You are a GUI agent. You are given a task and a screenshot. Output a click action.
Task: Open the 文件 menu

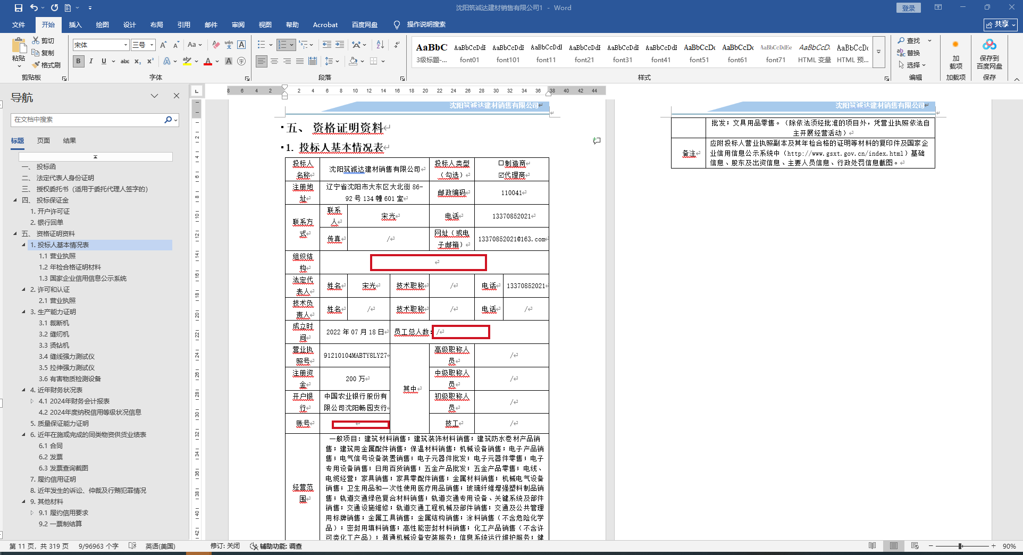coord(19,24)
